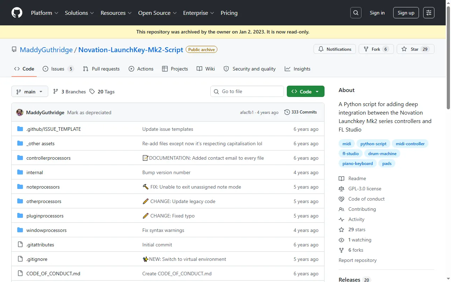Click folder icon for noteprocessors

click(x=20, y=187)
